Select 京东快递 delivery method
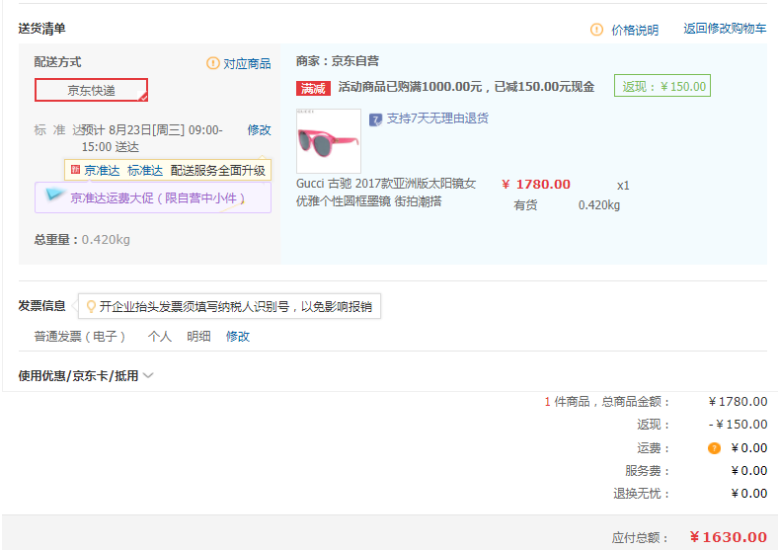Viewport: 778px width, 550px height. [x=91, y=90]
